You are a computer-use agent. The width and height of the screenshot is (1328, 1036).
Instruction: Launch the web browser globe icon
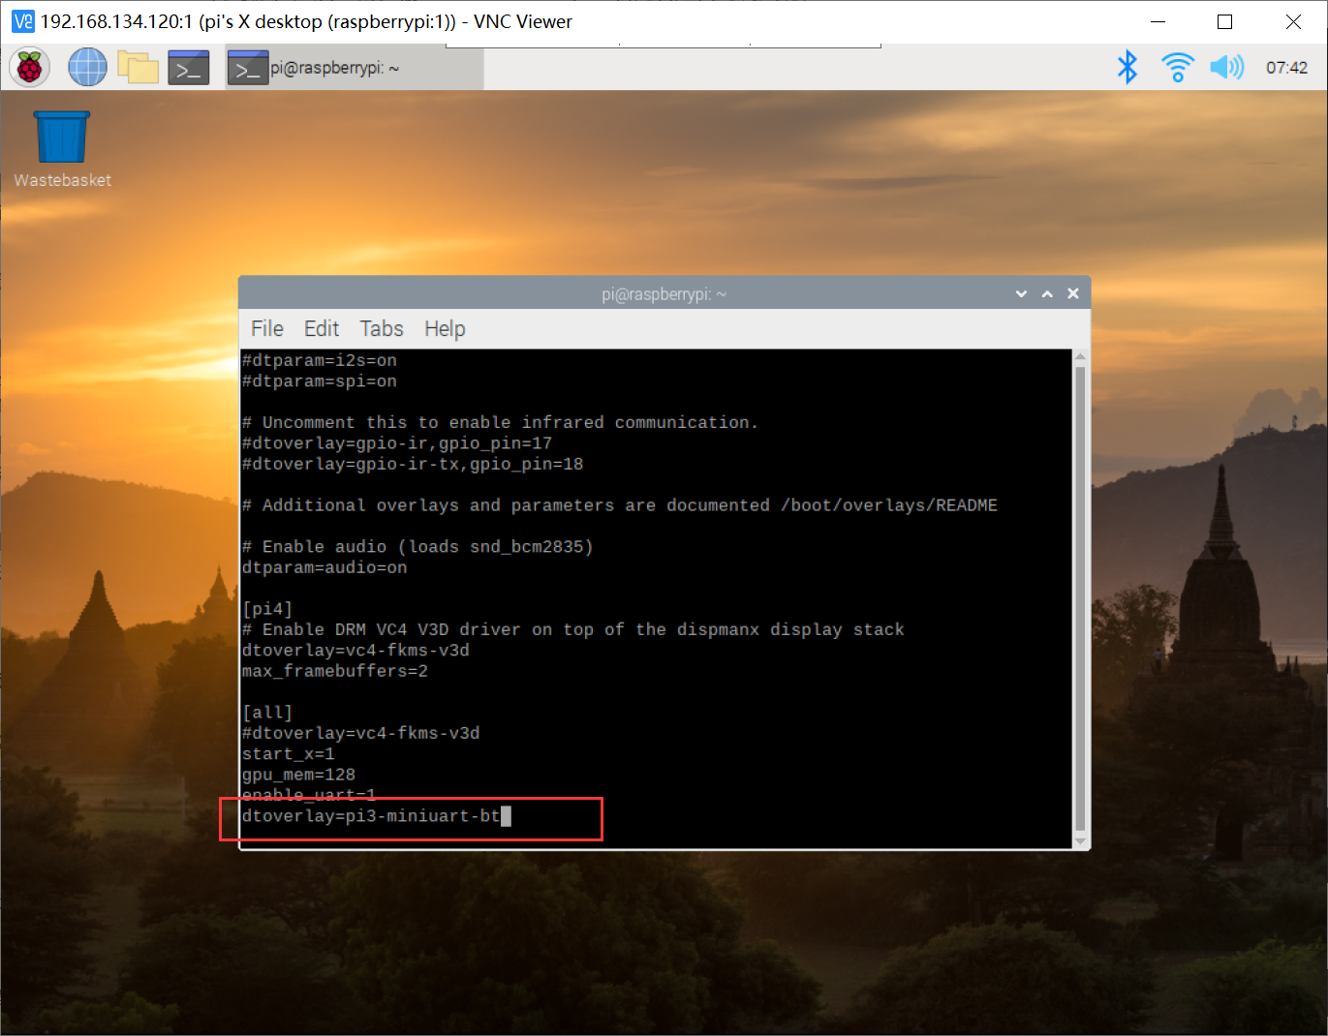click(87, 68)
